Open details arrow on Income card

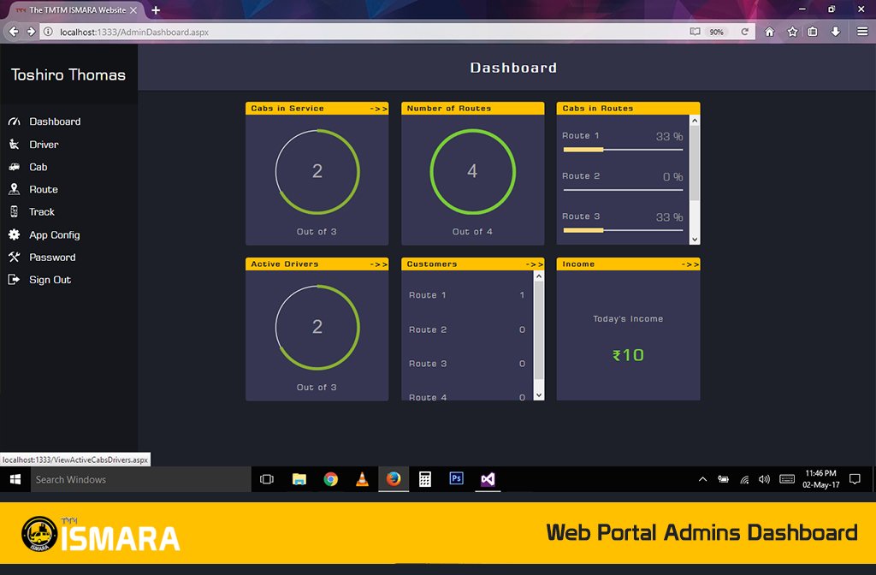(690, 264)
